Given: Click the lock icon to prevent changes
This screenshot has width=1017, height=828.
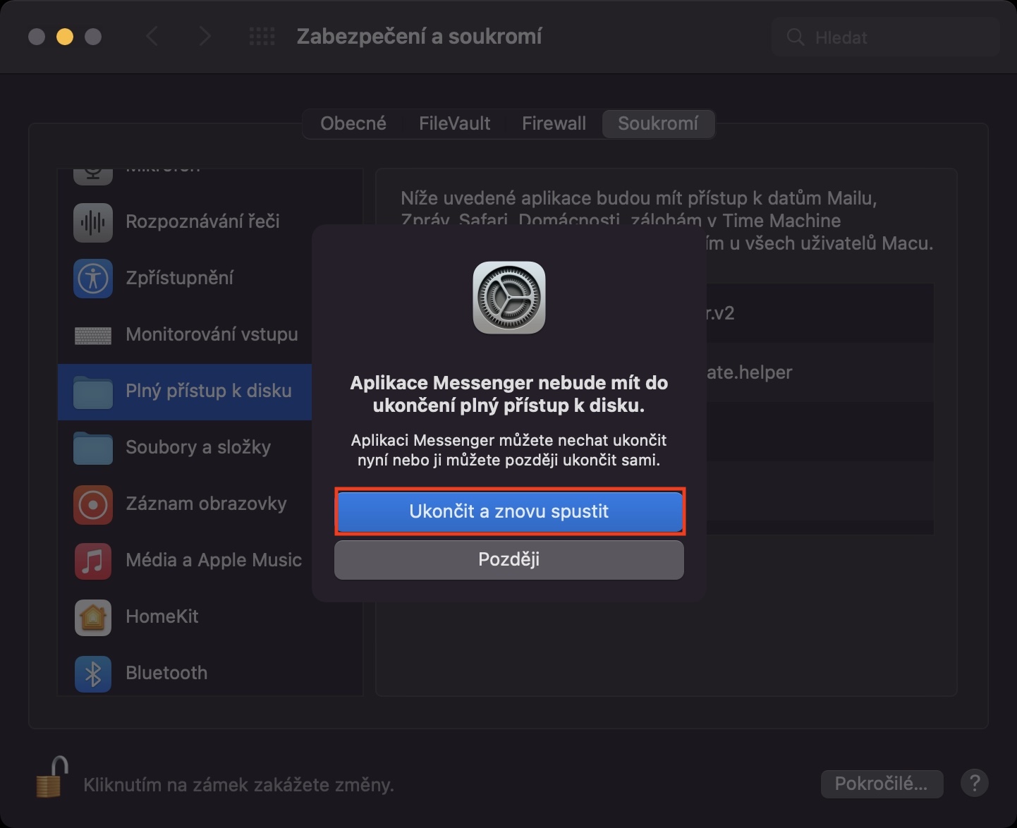Looking at the screenshot, I should 52,777.
